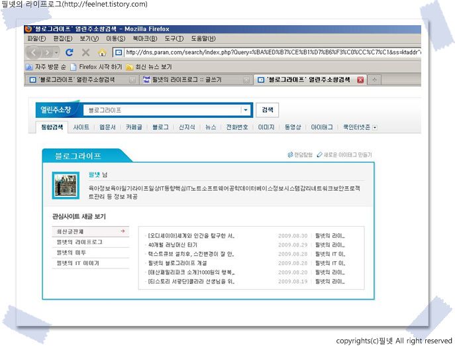Click the 2009.08.30 date entry
This screenshot has height=346, width=455.
tap(293, 236)
